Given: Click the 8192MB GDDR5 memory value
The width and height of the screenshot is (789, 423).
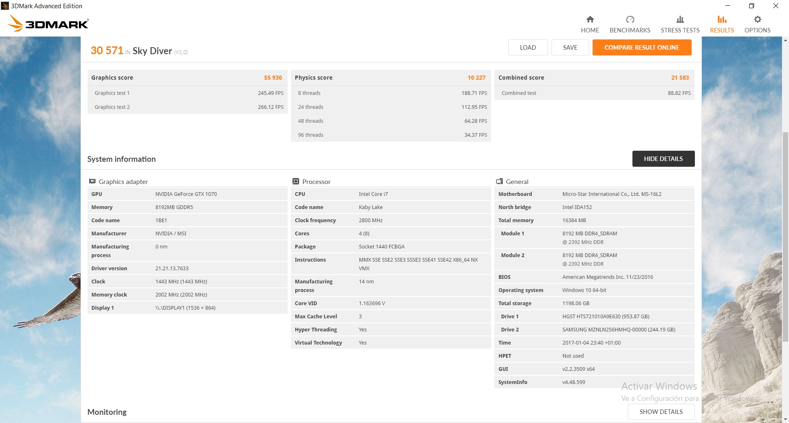Looking at the screenshot, I should 174,207.
